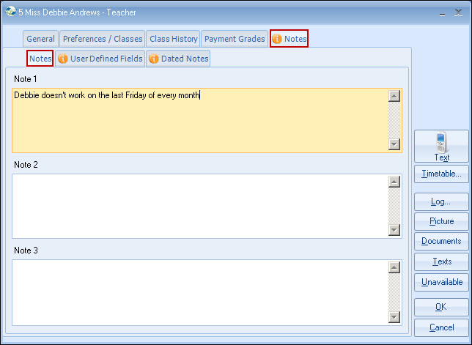
Task: Close the teacher window with X
Action: [x=460, y=12]
